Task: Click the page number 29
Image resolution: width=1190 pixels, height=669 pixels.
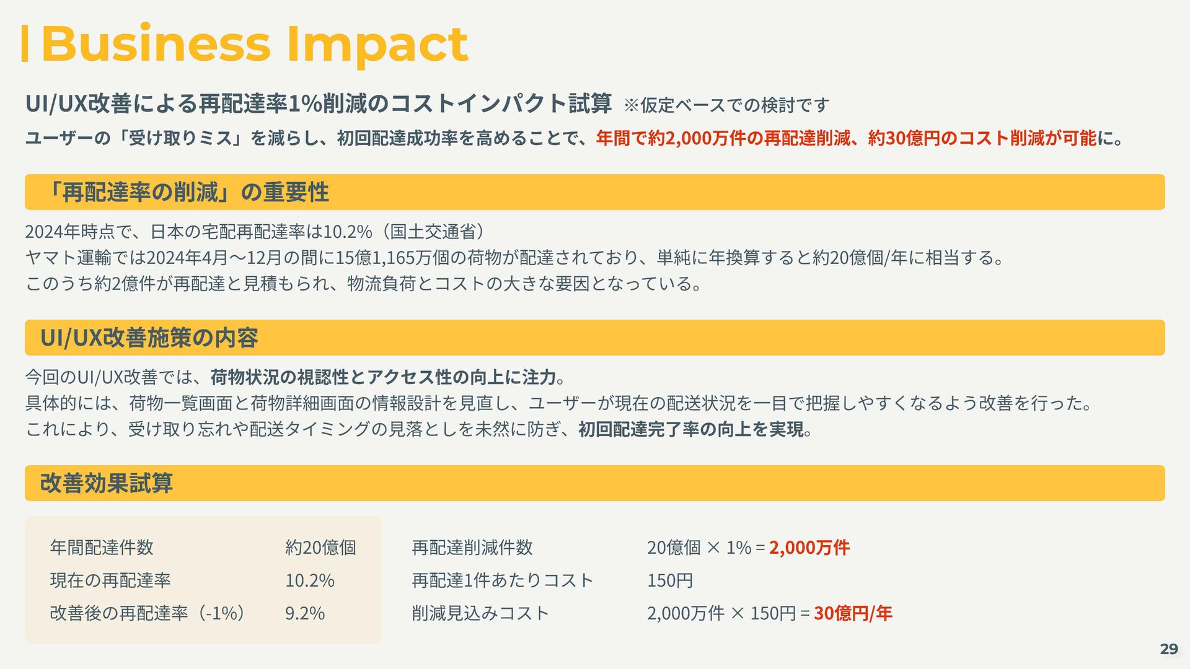Action: pos(1169,649)
